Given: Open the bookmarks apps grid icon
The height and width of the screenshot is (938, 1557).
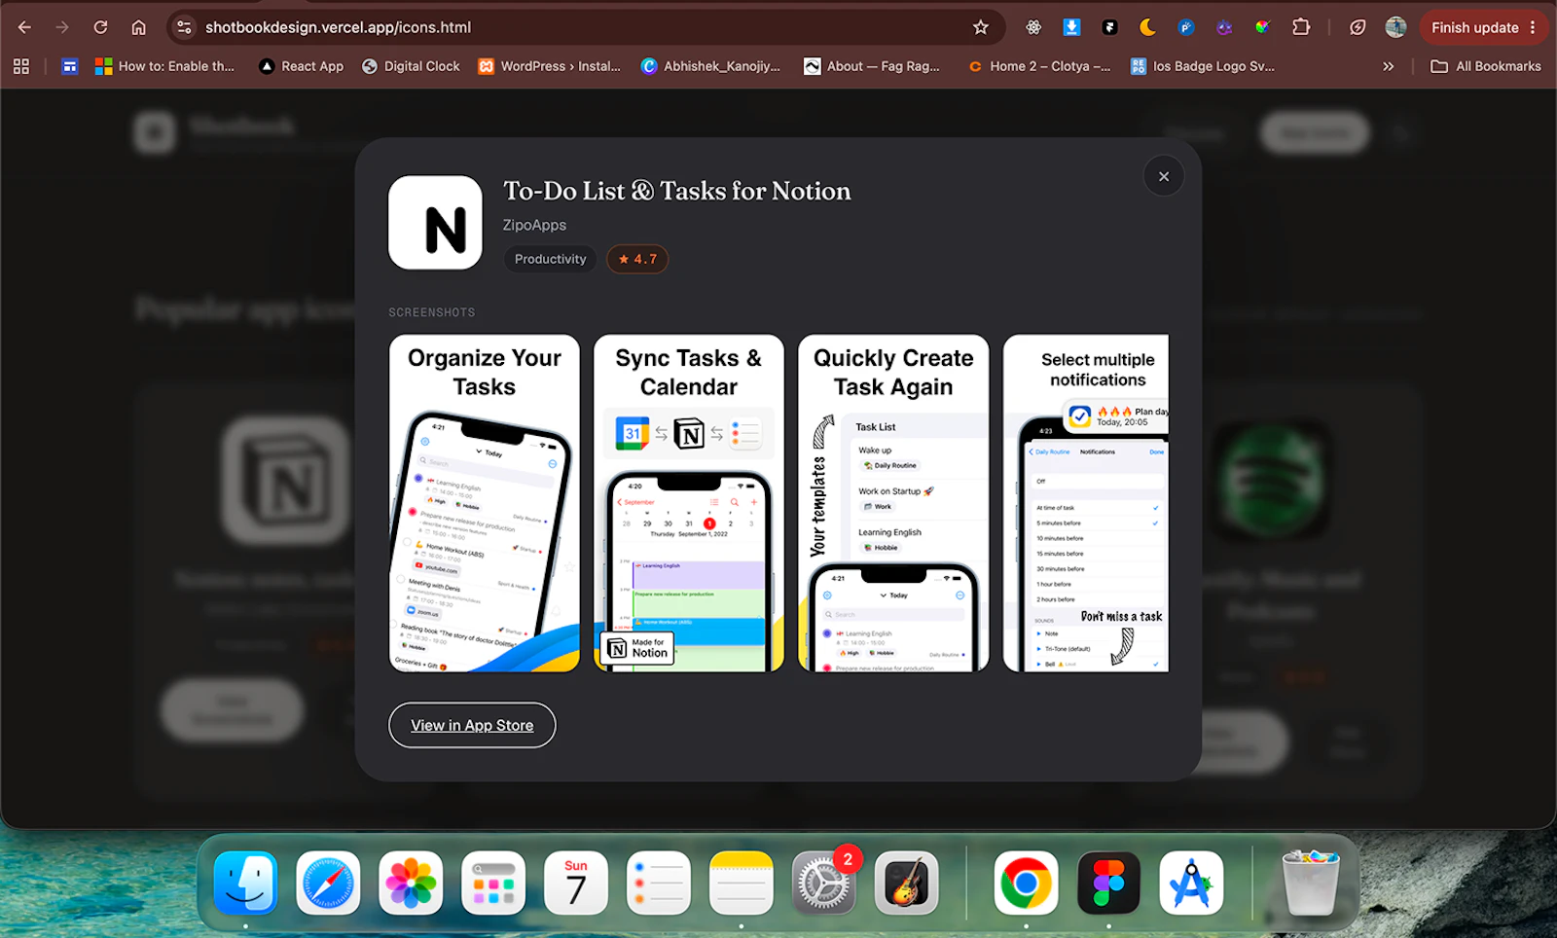Looking at the screenshot, I should pyautogui.click(x=21, y=66).
